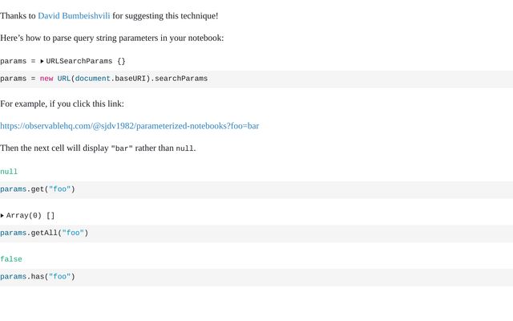Click 'searchParams' in the first code cell
The width and height of the screenshot is (513, 321).
point(181,79)
